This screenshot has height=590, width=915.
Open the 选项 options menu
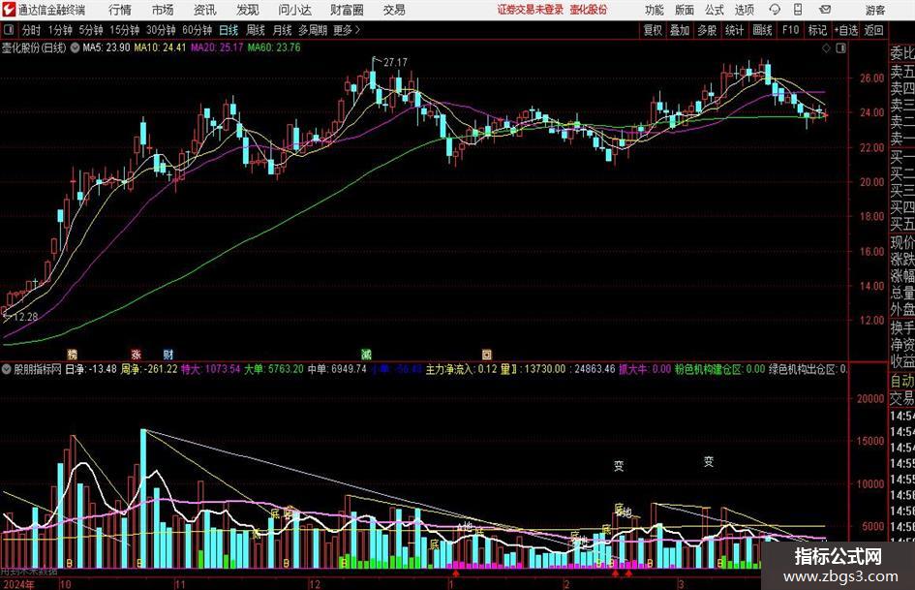[744, 10]
